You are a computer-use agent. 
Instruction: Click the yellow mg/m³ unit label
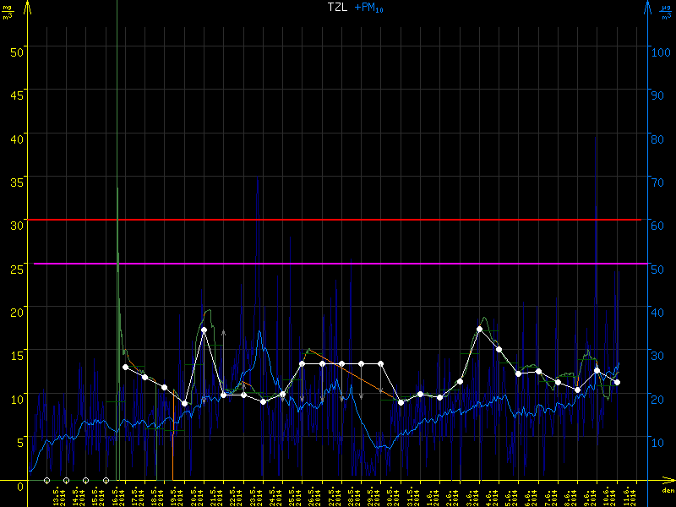(8, 12)
